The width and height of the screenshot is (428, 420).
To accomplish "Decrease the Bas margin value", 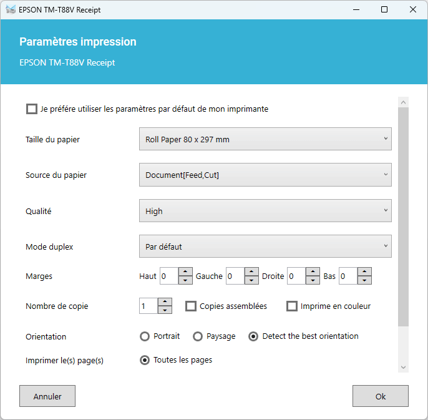I will (364, 280).
